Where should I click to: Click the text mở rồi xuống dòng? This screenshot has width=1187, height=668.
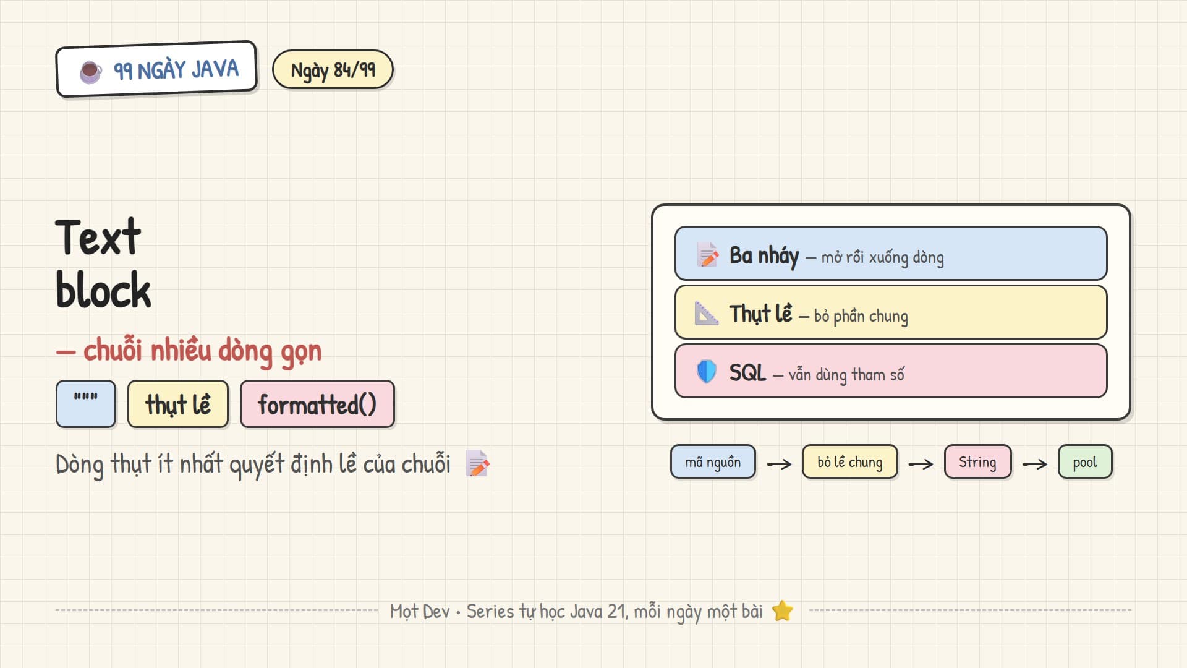point(882,257)
